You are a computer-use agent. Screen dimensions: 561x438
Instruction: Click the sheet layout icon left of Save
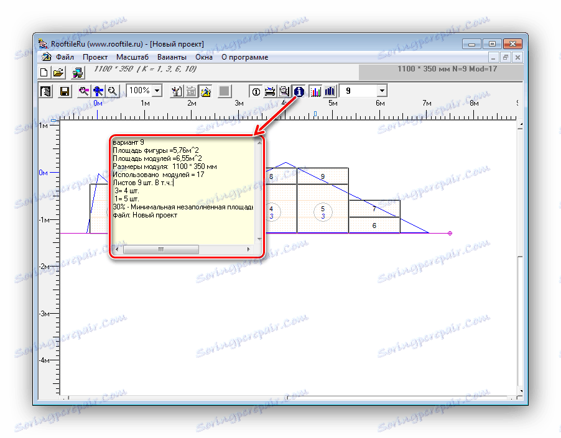[x=46, y=91]
